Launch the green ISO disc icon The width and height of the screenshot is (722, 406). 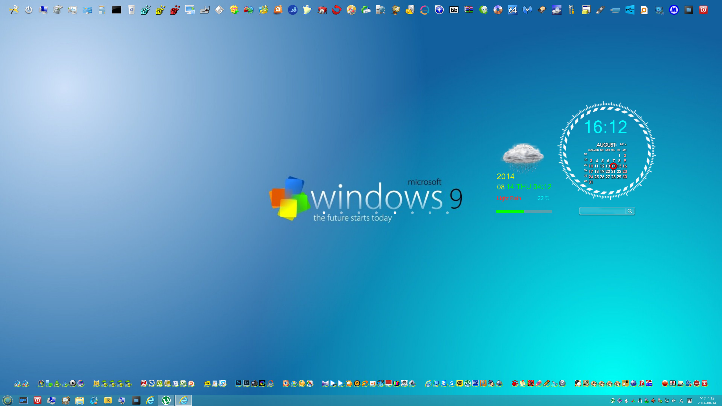[x=483, y=10]
